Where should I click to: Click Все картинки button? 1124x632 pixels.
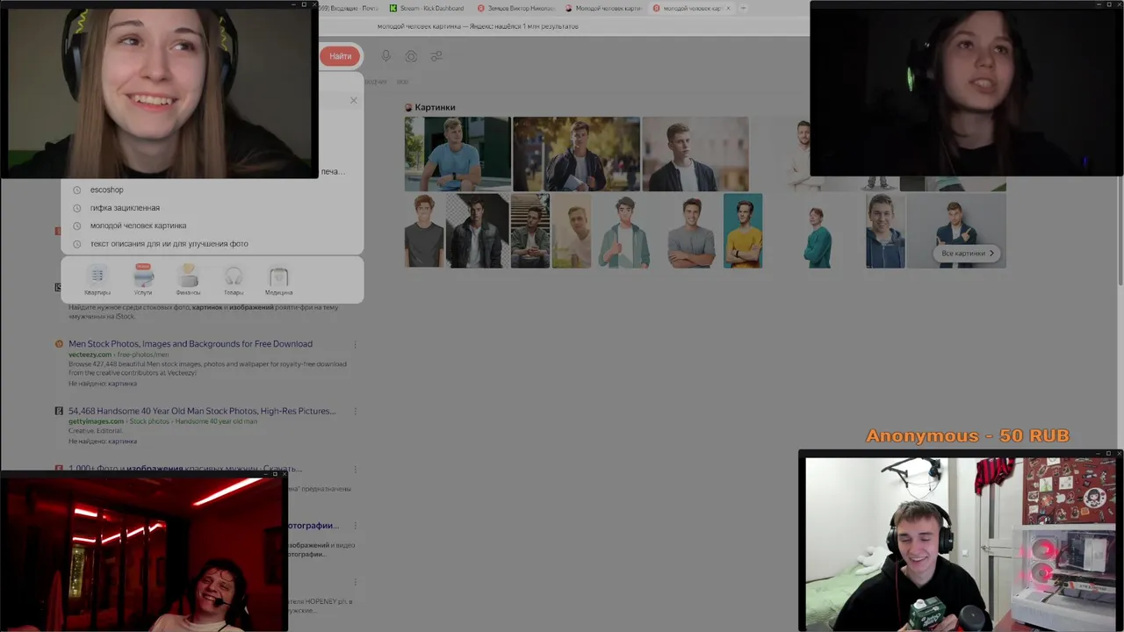[x=968, y=253]
